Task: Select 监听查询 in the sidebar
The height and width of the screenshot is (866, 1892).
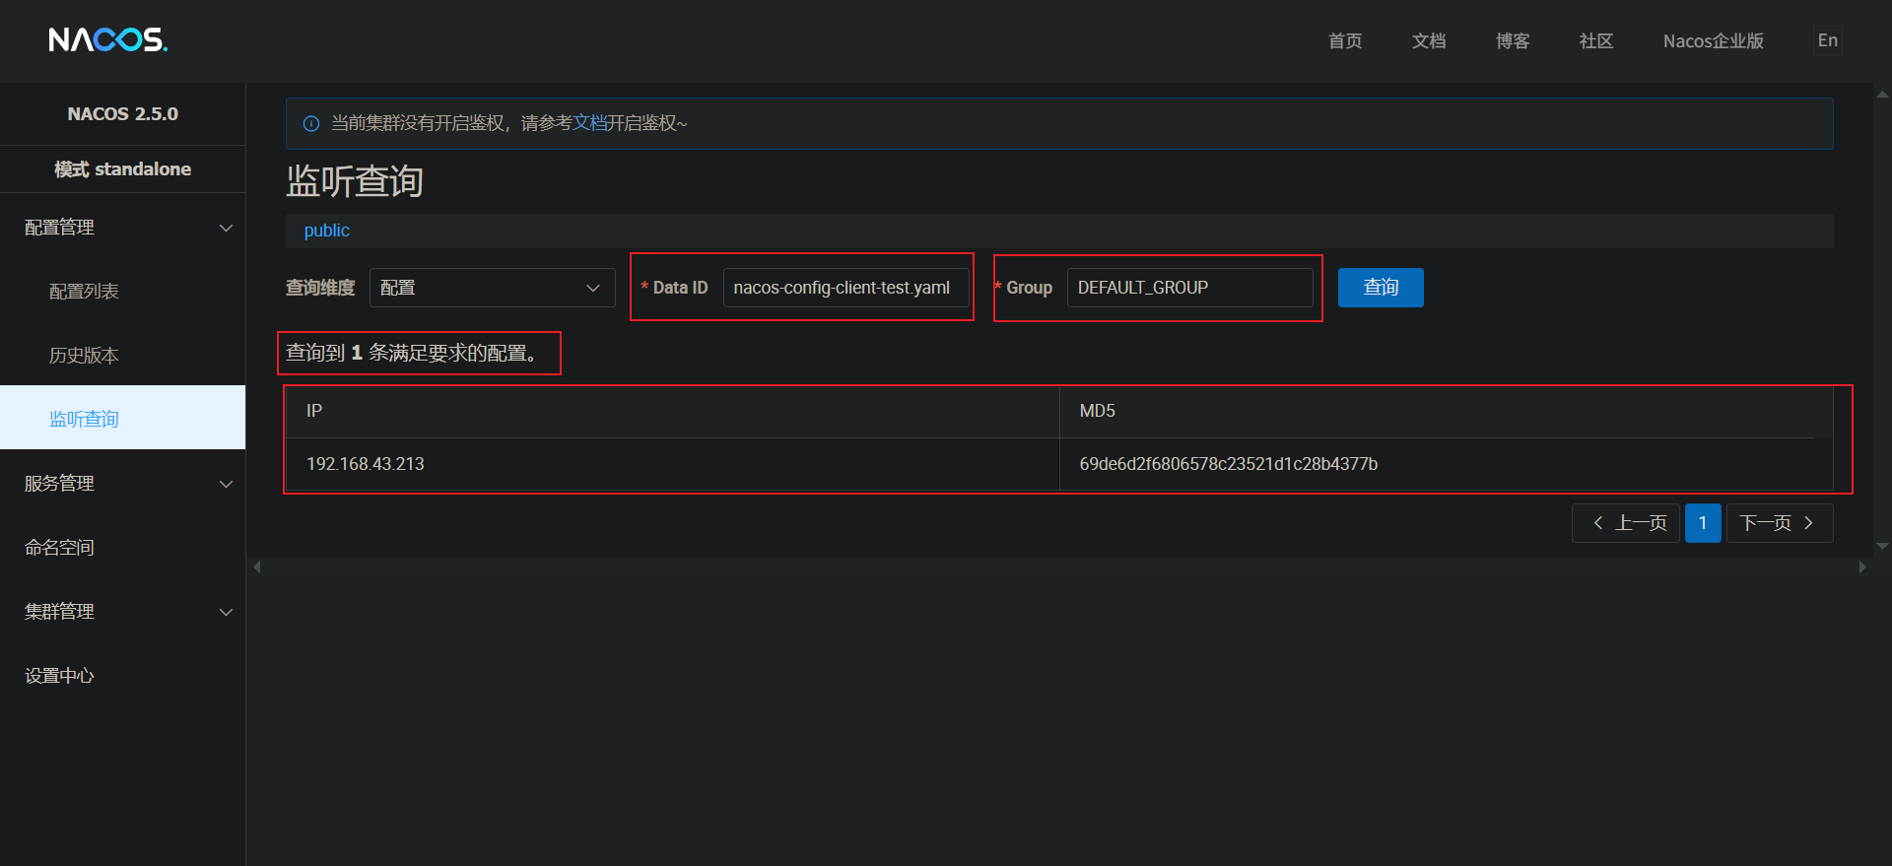Action: 84,419
